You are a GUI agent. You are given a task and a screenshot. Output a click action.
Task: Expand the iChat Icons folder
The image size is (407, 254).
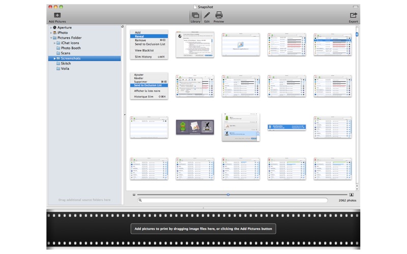(54, 43)
